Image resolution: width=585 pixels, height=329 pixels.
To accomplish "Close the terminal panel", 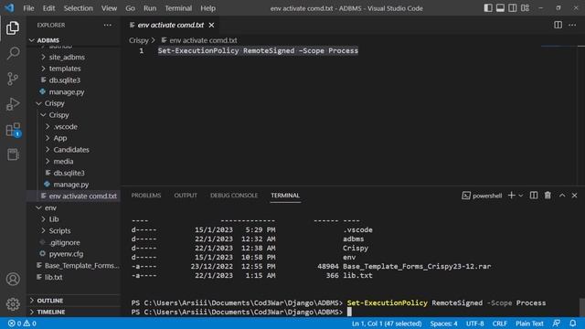I will (574, 196).
